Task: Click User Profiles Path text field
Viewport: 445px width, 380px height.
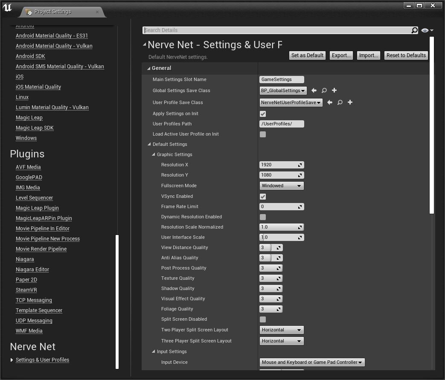Action: click(282, 124)
